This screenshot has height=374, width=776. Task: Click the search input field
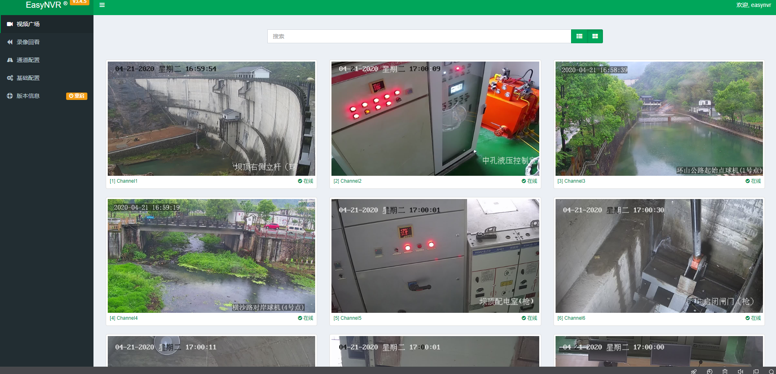tap(419, 36)
